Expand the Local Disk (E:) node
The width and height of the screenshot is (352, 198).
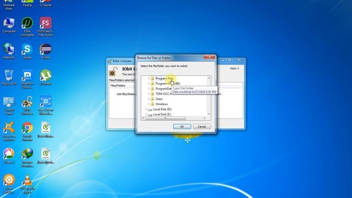(x=146, y=114)
